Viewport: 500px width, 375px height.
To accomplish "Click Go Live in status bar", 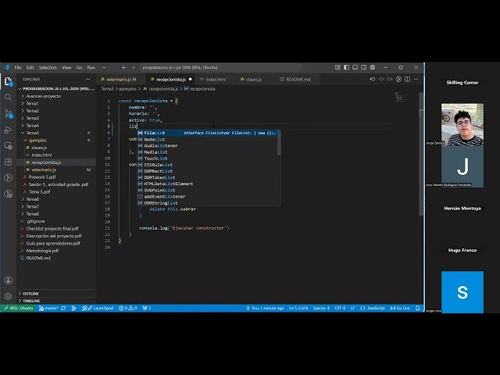I will [400, 308].
